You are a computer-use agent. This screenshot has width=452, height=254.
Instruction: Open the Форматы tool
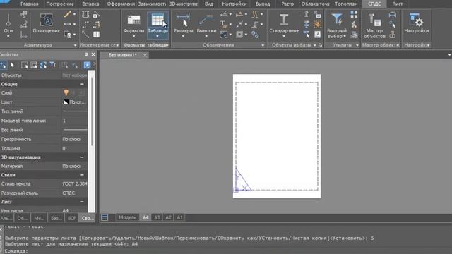pyautogui.click(x=133, y=25)
